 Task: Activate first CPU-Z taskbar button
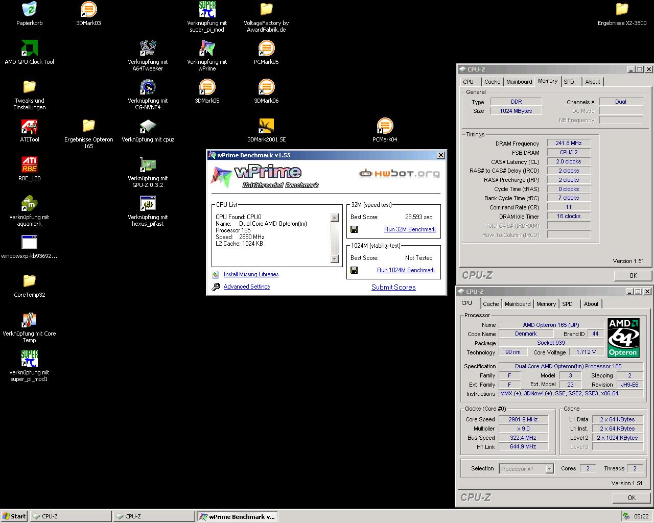pyautogui.click(x=71, y=516)
